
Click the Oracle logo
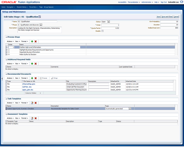point(9,2)
